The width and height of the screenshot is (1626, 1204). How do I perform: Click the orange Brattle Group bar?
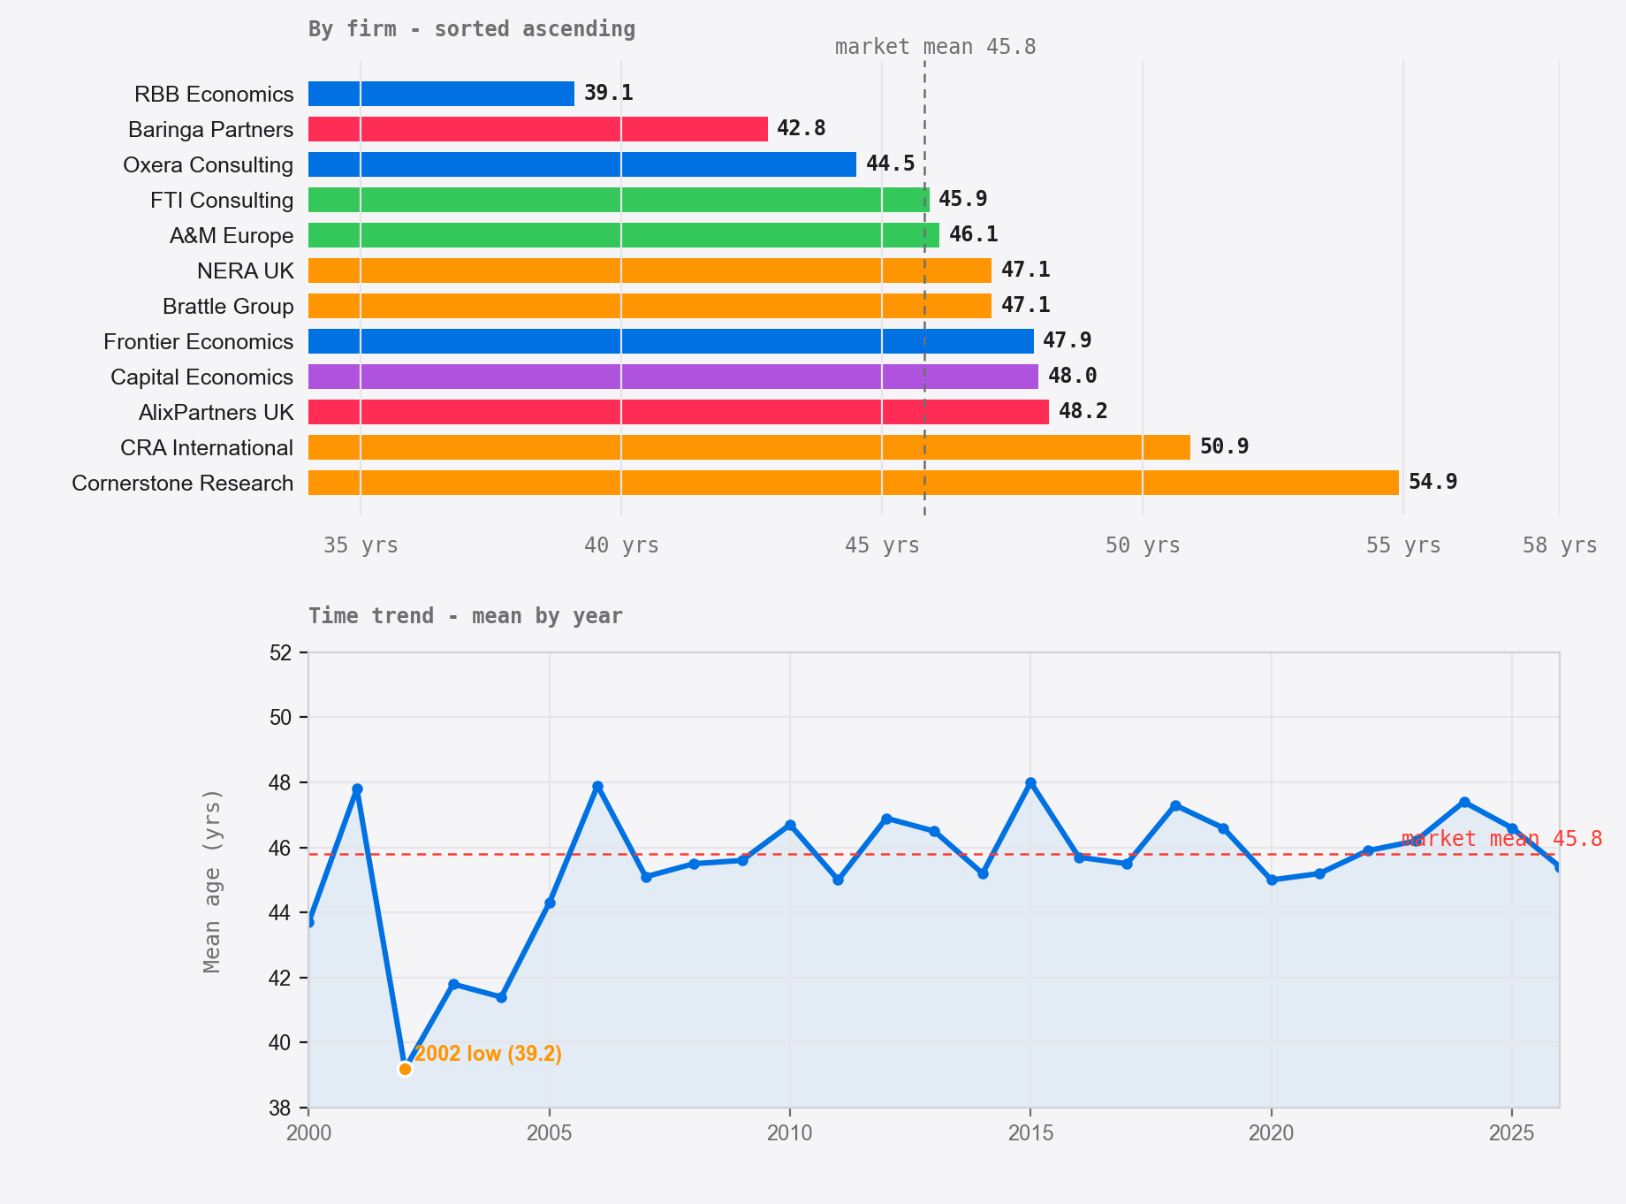[x=650, y=306]
